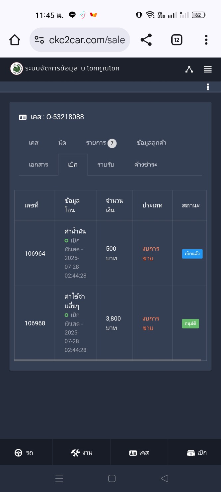Viewport: 221px width, 492px height.
Task: Switch to the เอกสาร tab
Action: pyautogui.click(x=38, y=165)
